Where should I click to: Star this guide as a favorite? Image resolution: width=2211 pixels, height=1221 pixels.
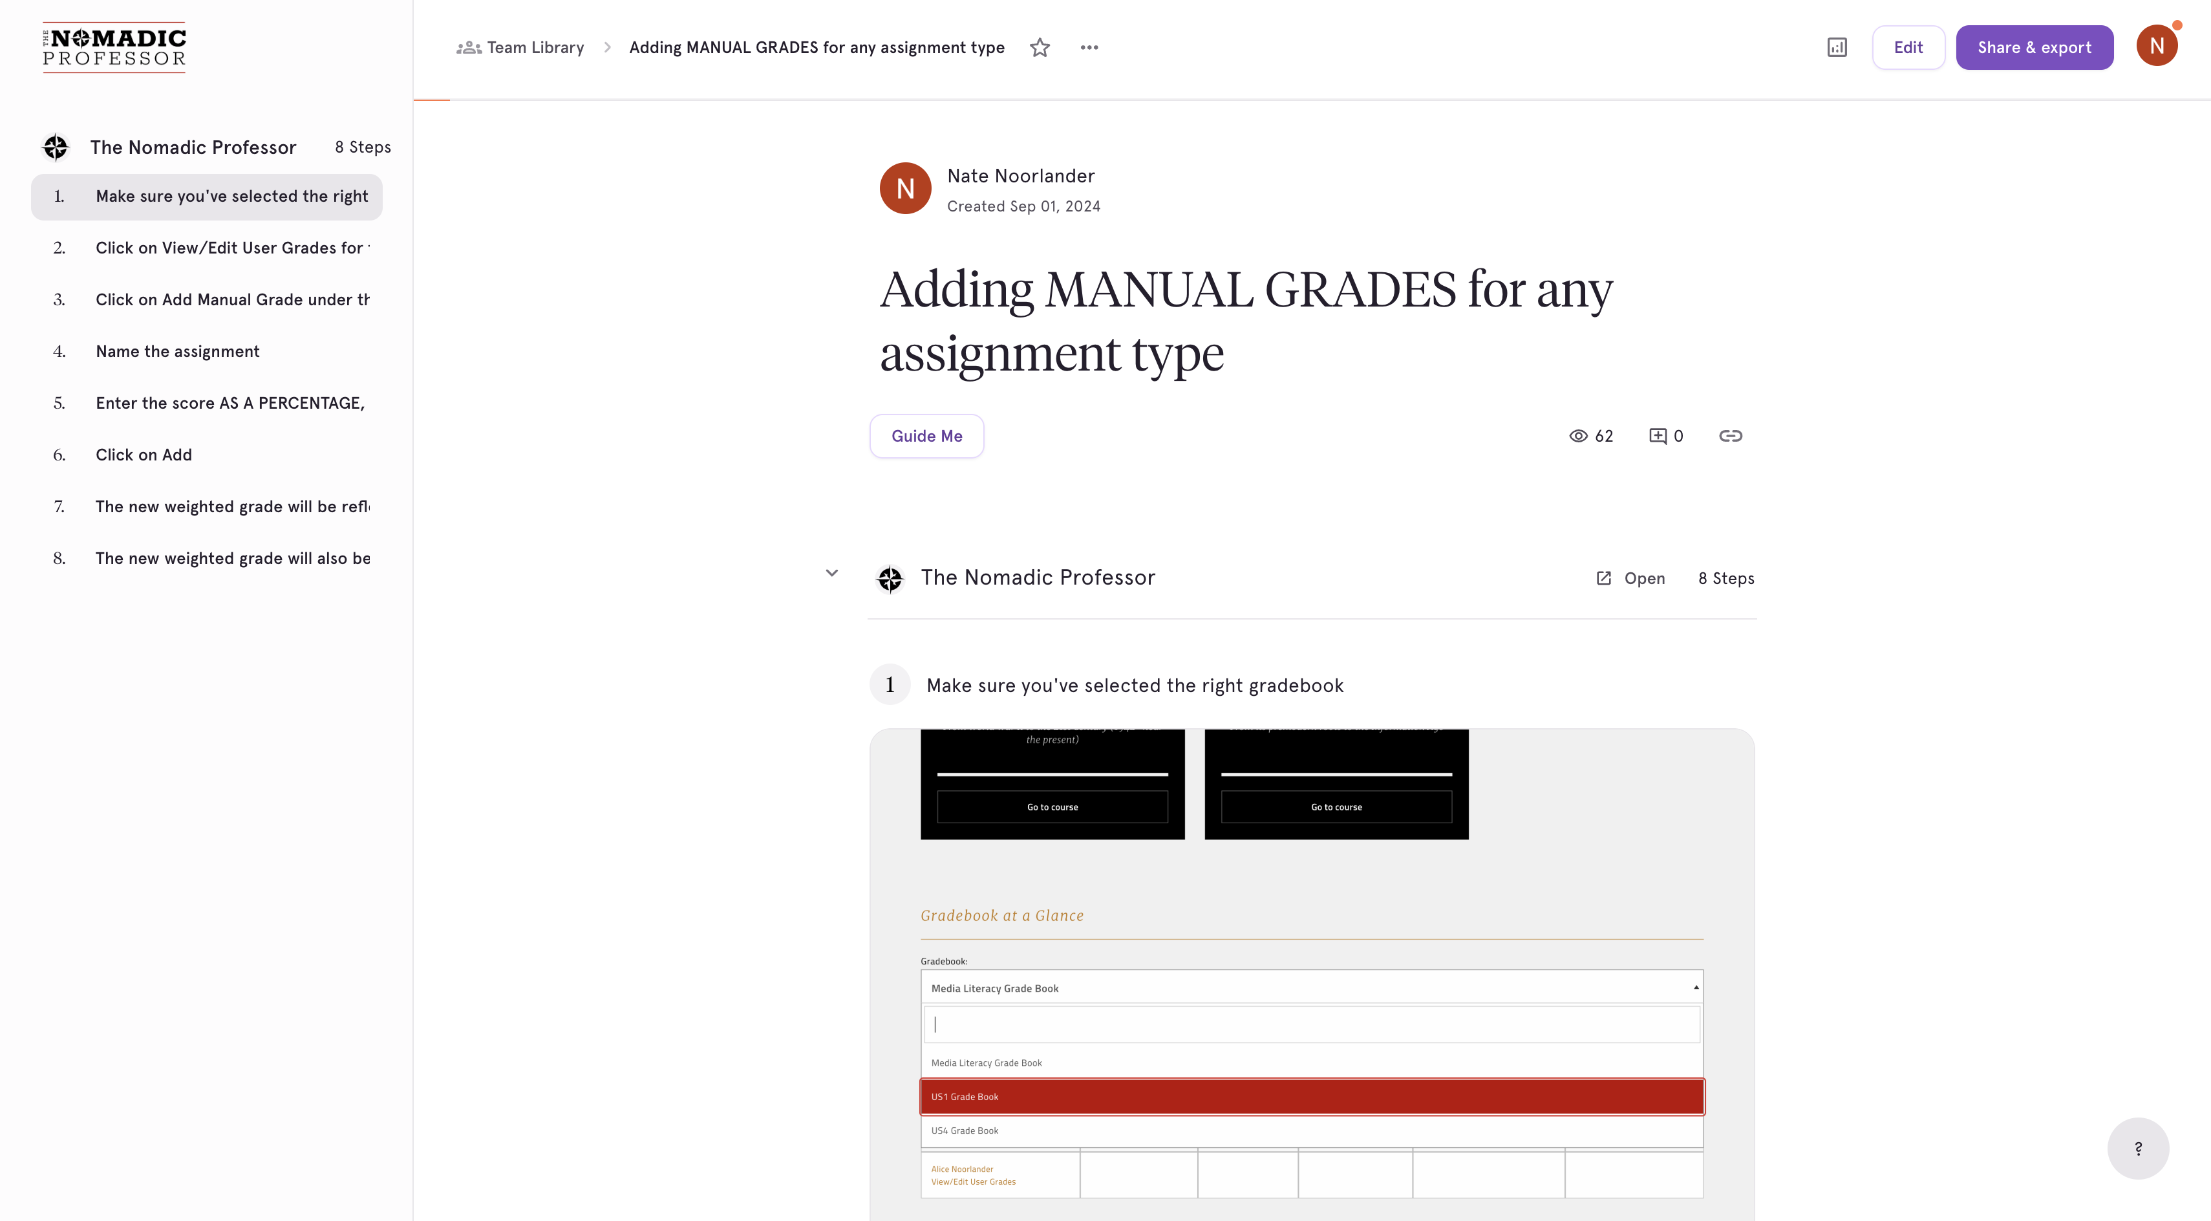click(1040, 47)
